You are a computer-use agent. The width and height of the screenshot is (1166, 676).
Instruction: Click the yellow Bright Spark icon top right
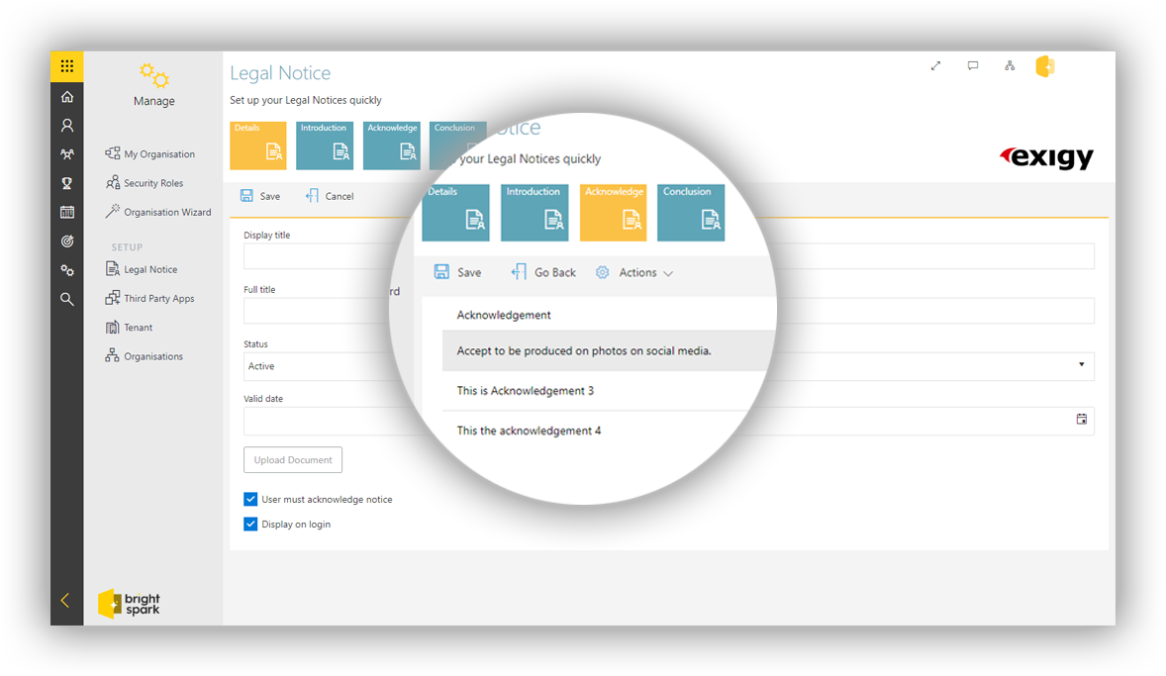1045,66
